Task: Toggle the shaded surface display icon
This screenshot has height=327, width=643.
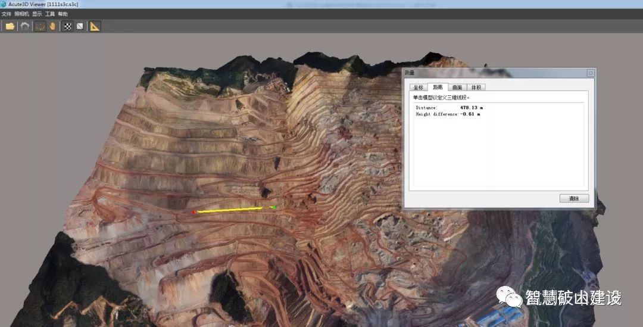Action: point(80,26)
